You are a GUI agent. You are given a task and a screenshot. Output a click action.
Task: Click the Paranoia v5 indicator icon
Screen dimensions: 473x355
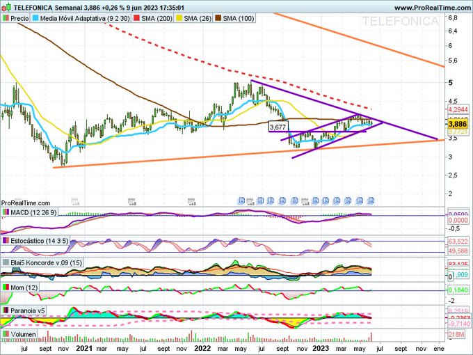point(6,310)
